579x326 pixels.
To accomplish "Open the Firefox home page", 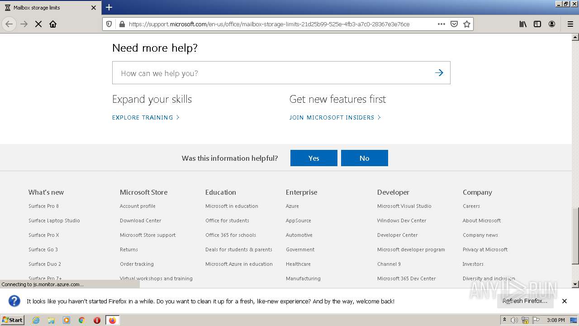I will click(x=53, y=24).
